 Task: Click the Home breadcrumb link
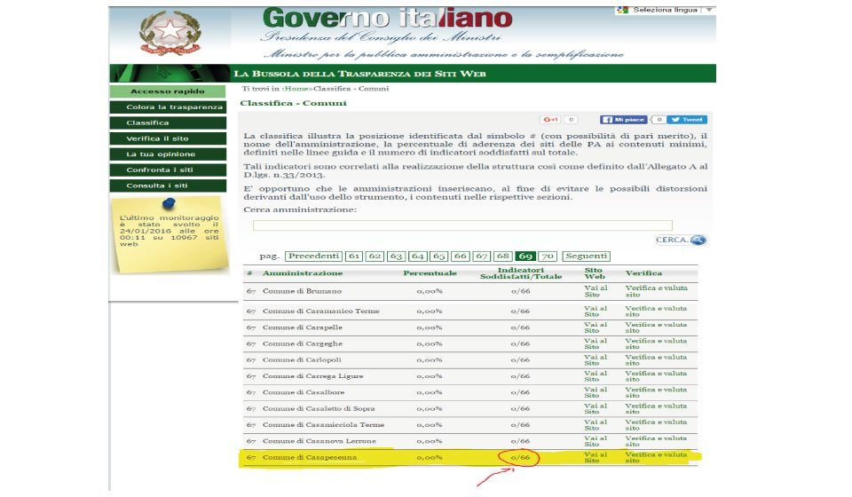(x=296, y=89)
